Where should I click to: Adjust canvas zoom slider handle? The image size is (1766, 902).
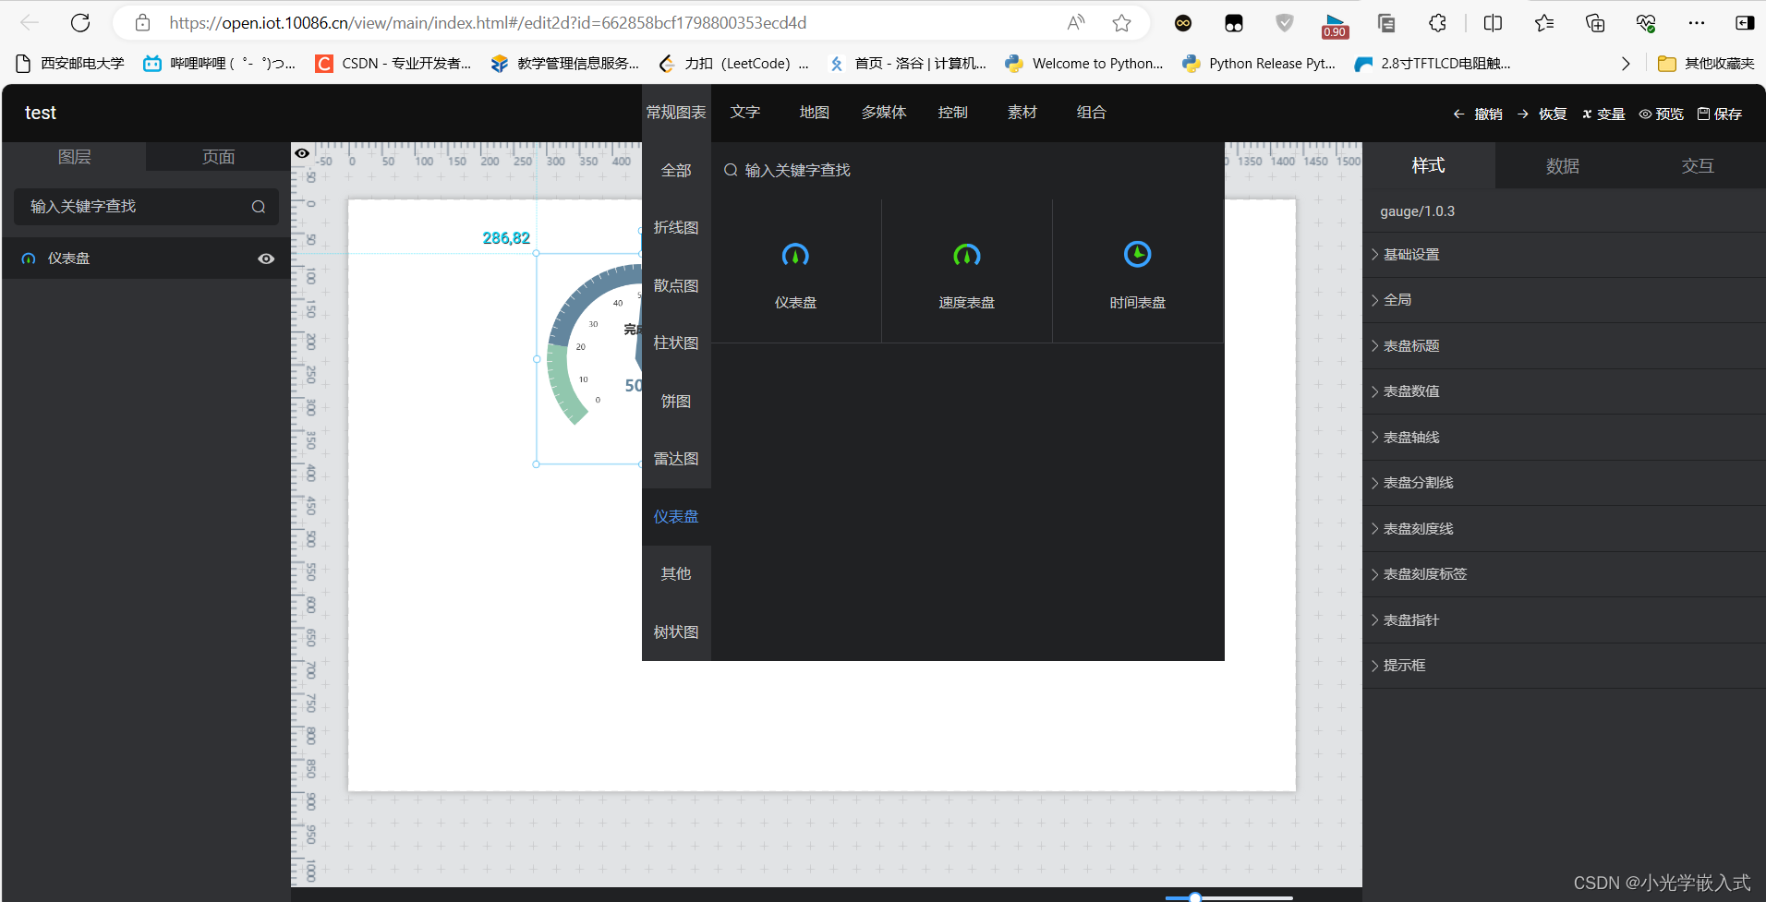coord(1195,896)
